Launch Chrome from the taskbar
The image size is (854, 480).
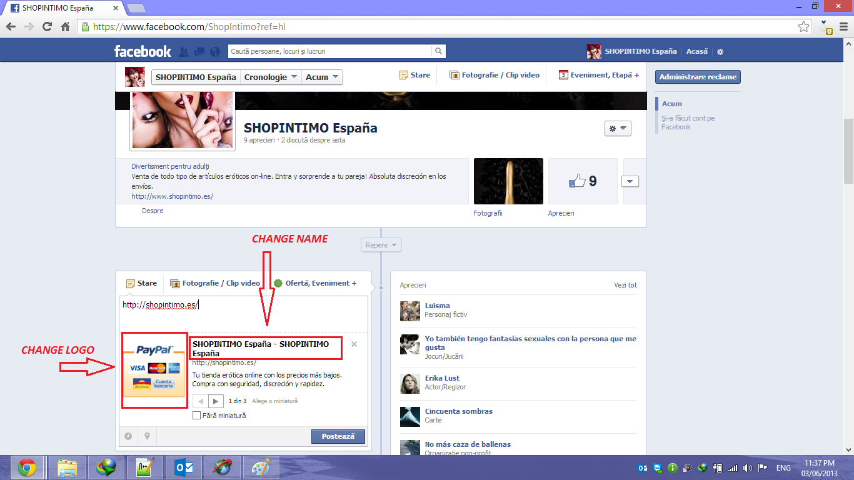point(27,467)
